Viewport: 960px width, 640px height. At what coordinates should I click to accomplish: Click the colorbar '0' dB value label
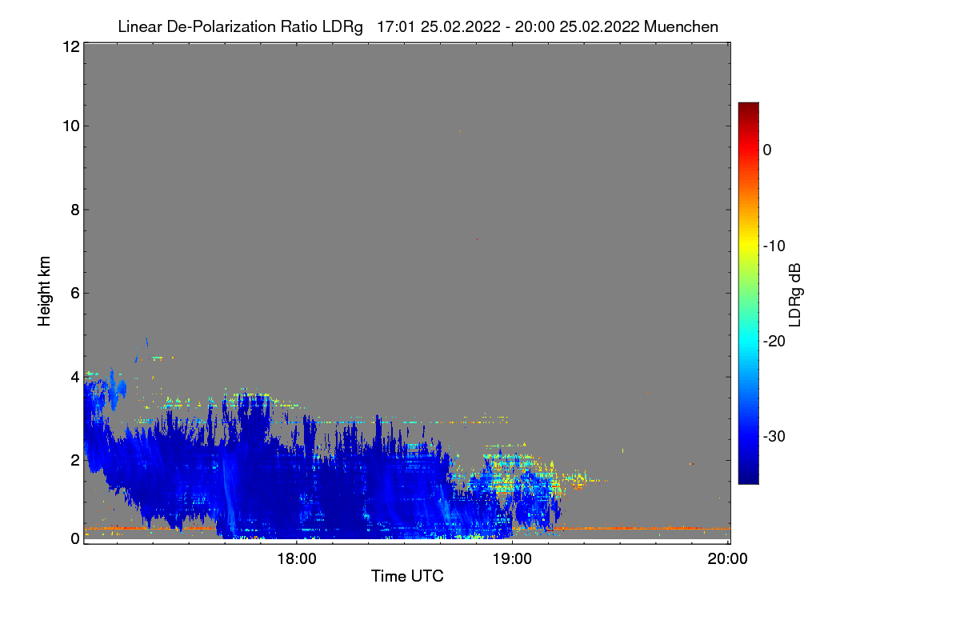click(767, 150)
